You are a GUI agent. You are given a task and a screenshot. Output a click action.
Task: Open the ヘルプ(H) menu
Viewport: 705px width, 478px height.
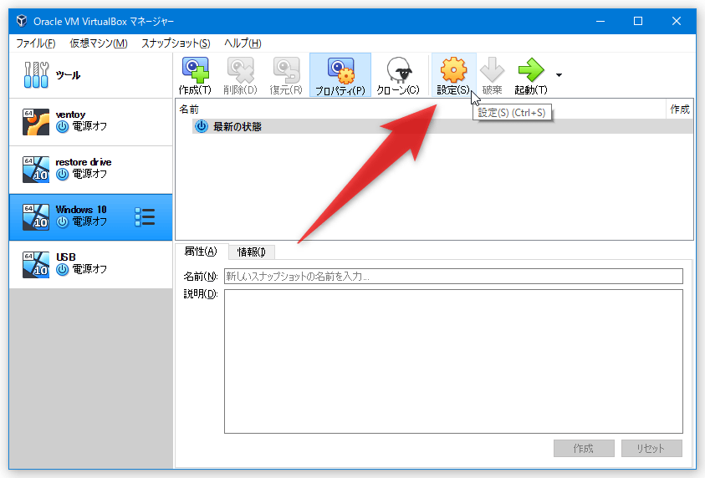[243, 43]
